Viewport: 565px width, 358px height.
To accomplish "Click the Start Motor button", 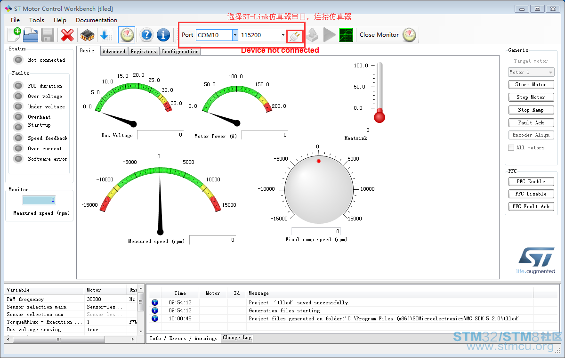I will 531,84.
